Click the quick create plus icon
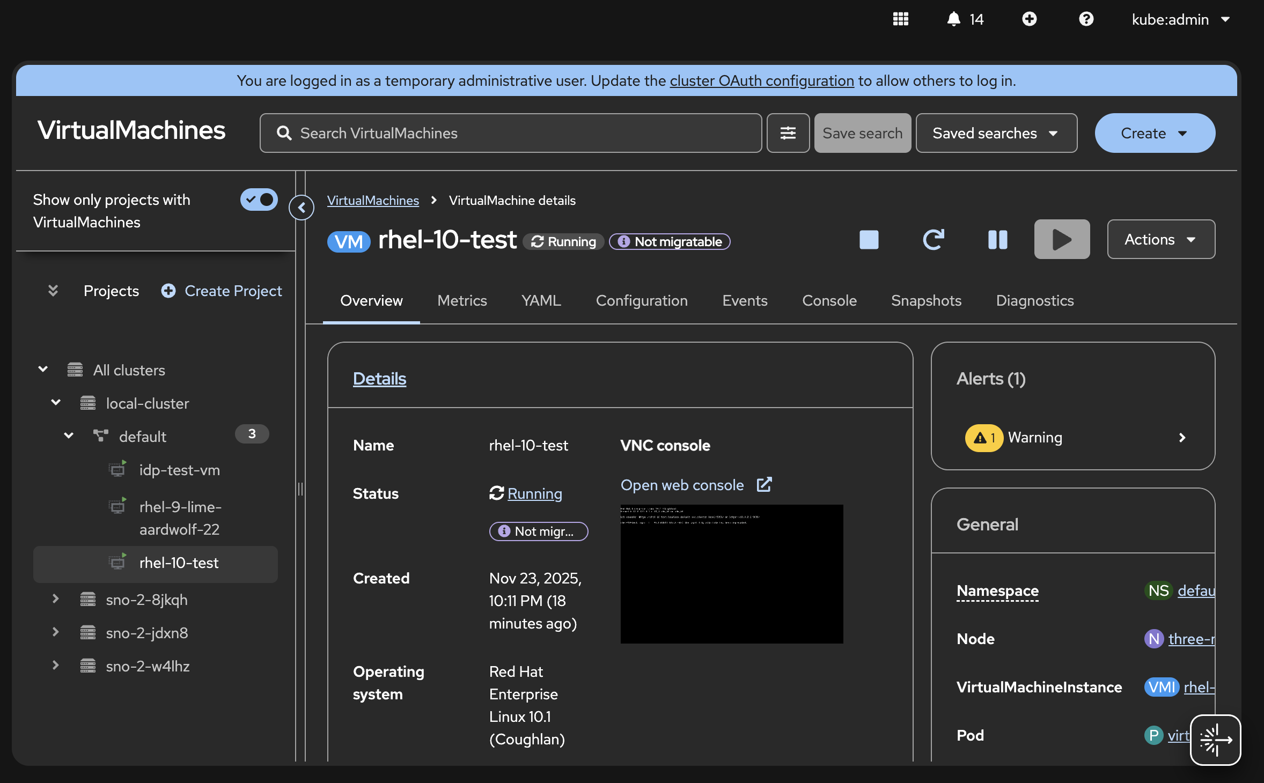This screenshot has height=783, width=1264. pos(1029,19)
